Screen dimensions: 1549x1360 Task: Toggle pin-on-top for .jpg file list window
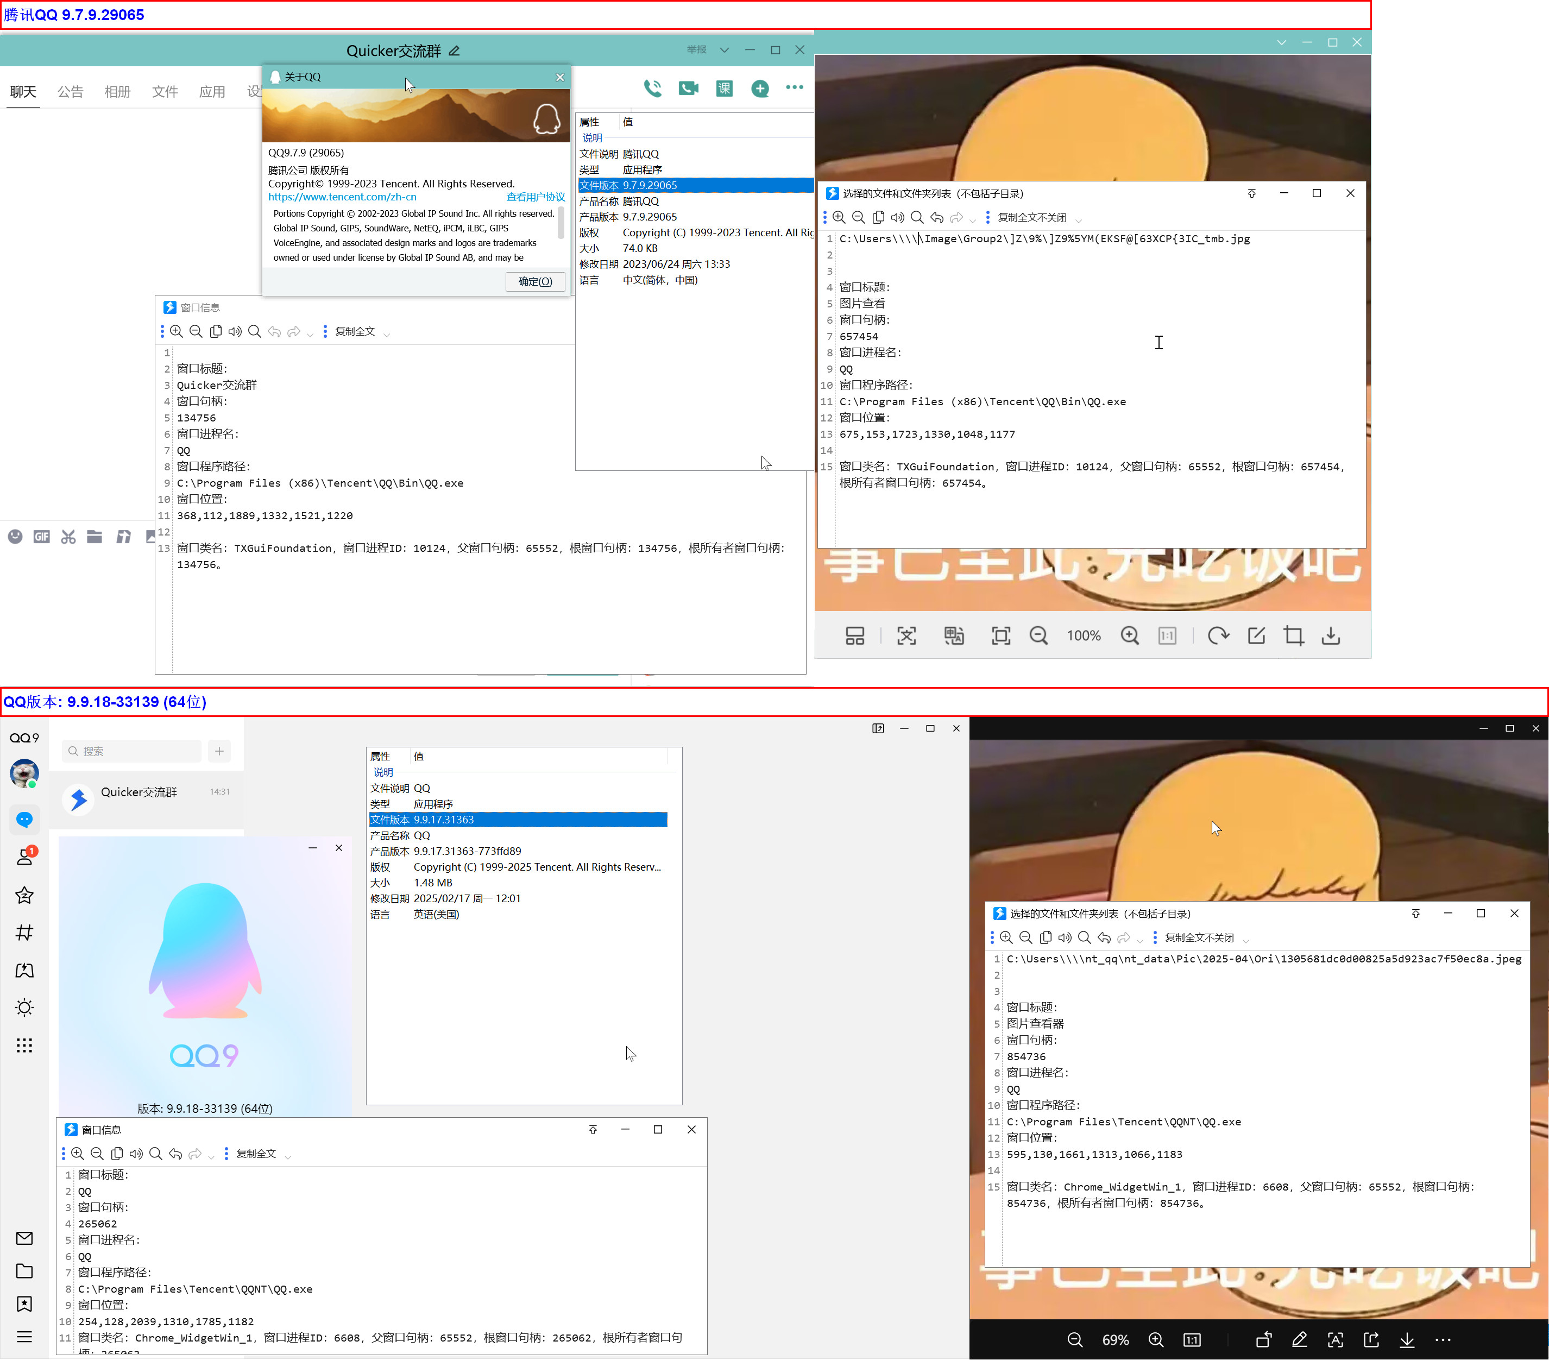[1252, 193]
